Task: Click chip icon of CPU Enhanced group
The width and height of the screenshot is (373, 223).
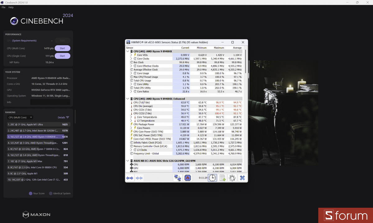Action: tap(131, 99)
